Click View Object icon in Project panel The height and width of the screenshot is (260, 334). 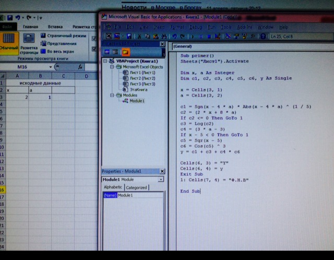(115, 52)
